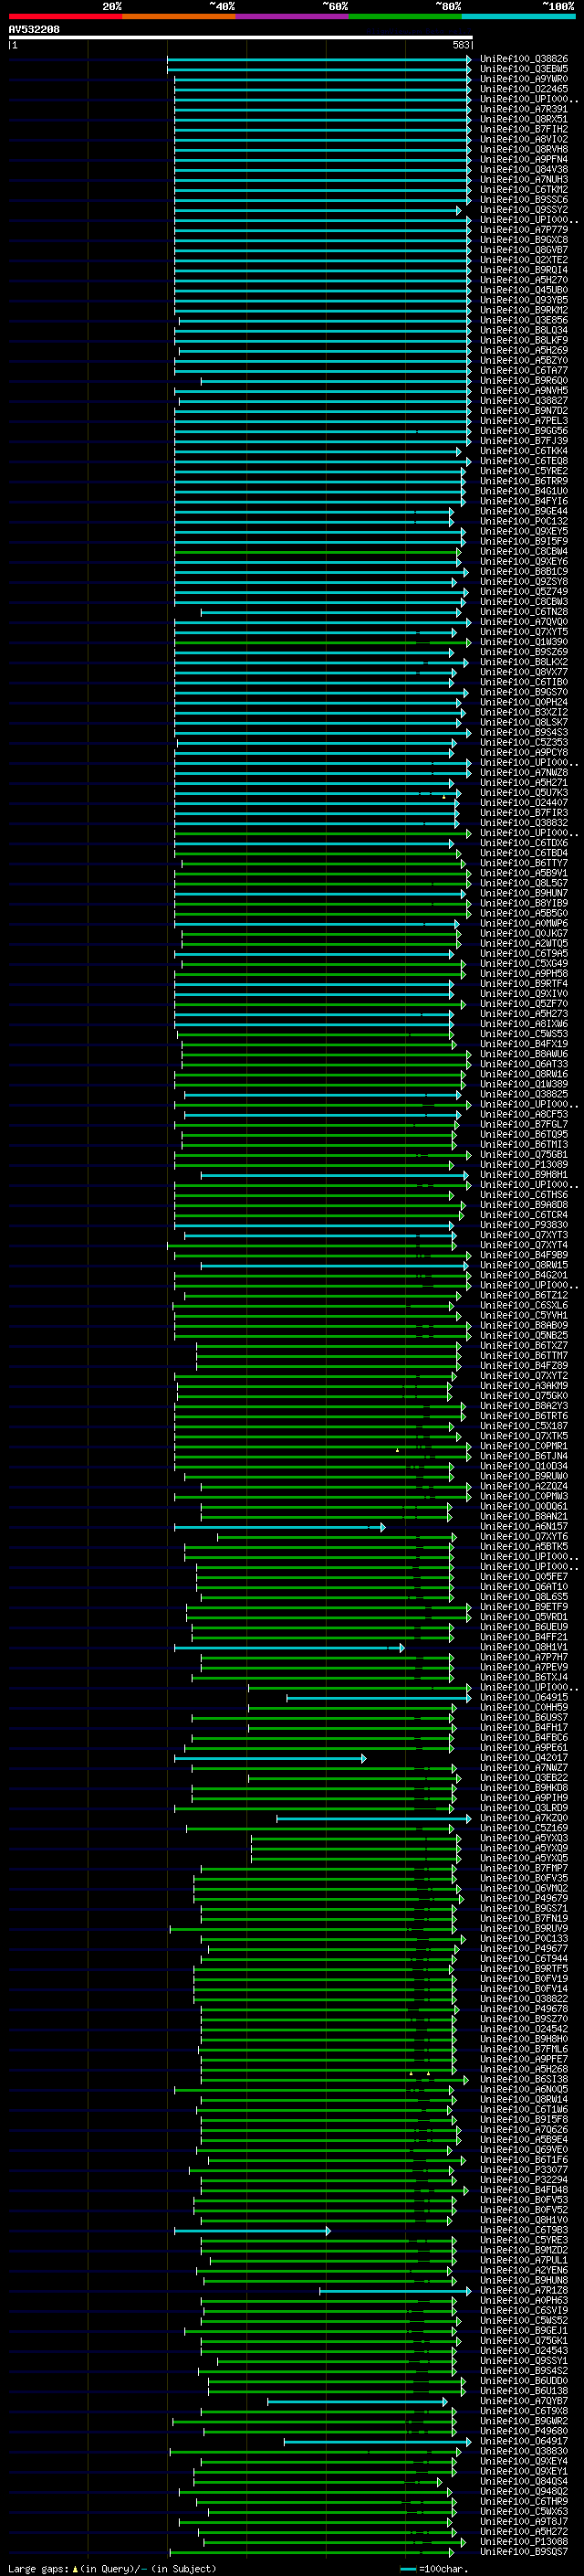Click the UniRef100_Q6AT33 label
This screenshot has width=584, height=2576.
click(524, 1064)
